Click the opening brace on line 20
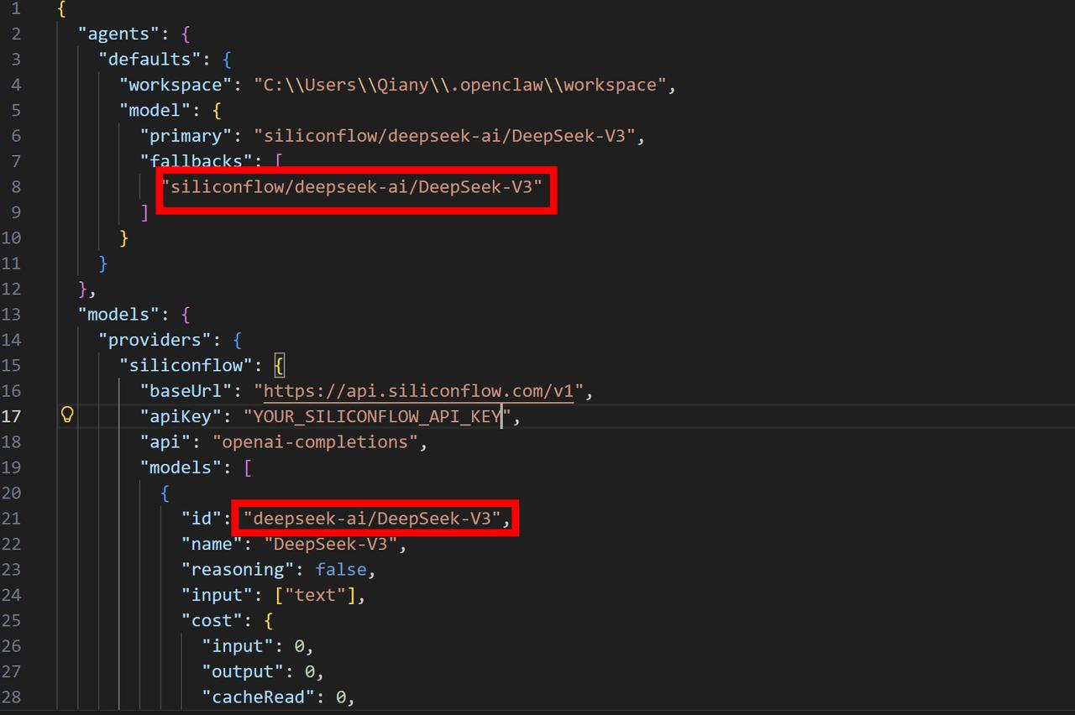Viewport: 1075px width, 715px height. click(x=165, y=493)
